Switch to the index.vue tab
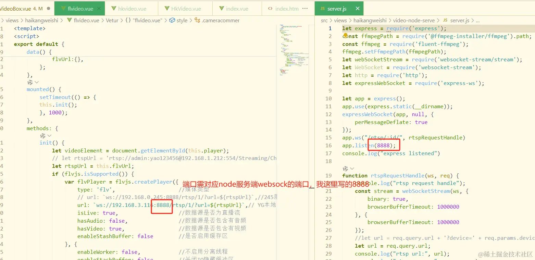Viewport: 535px width, 260px height. pyautogui.click(x=237, y=9)
